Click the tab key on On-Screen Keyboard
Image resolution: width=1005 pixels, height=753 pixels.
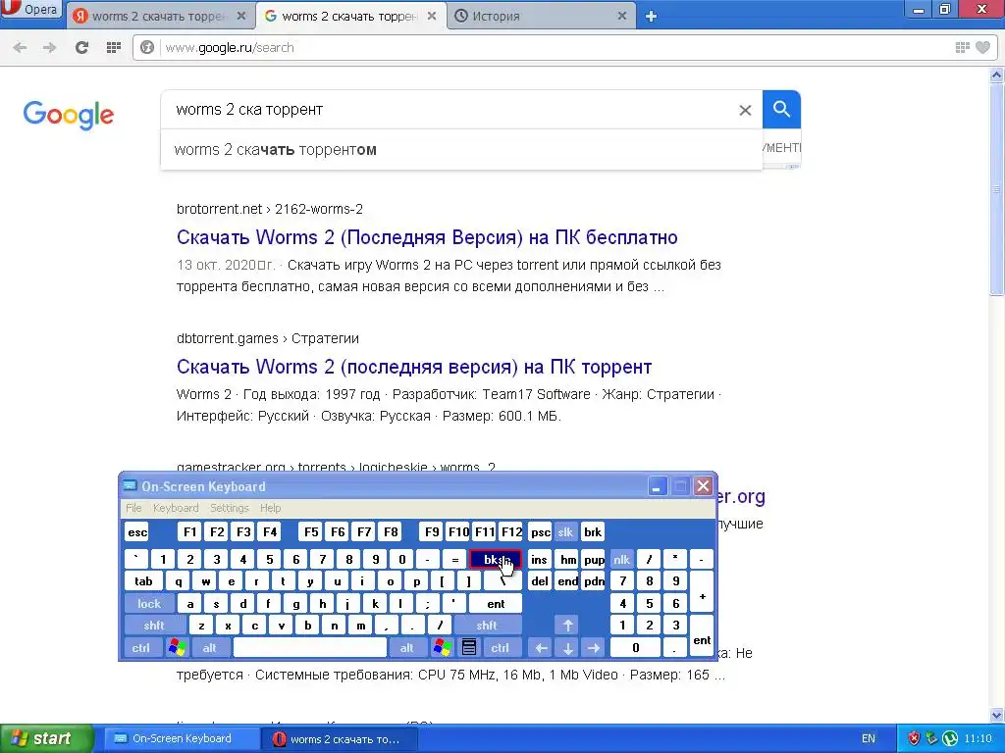click(143, 581)
